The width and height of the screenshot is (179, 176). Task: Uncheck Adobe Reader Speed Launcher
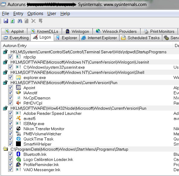click(11, 113)
